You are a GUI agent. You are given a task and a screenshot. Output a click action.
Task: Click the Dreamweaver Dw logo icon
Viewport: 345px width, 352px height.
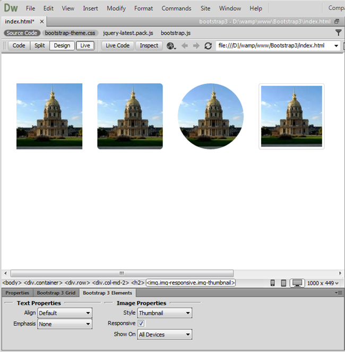(11, 8)
